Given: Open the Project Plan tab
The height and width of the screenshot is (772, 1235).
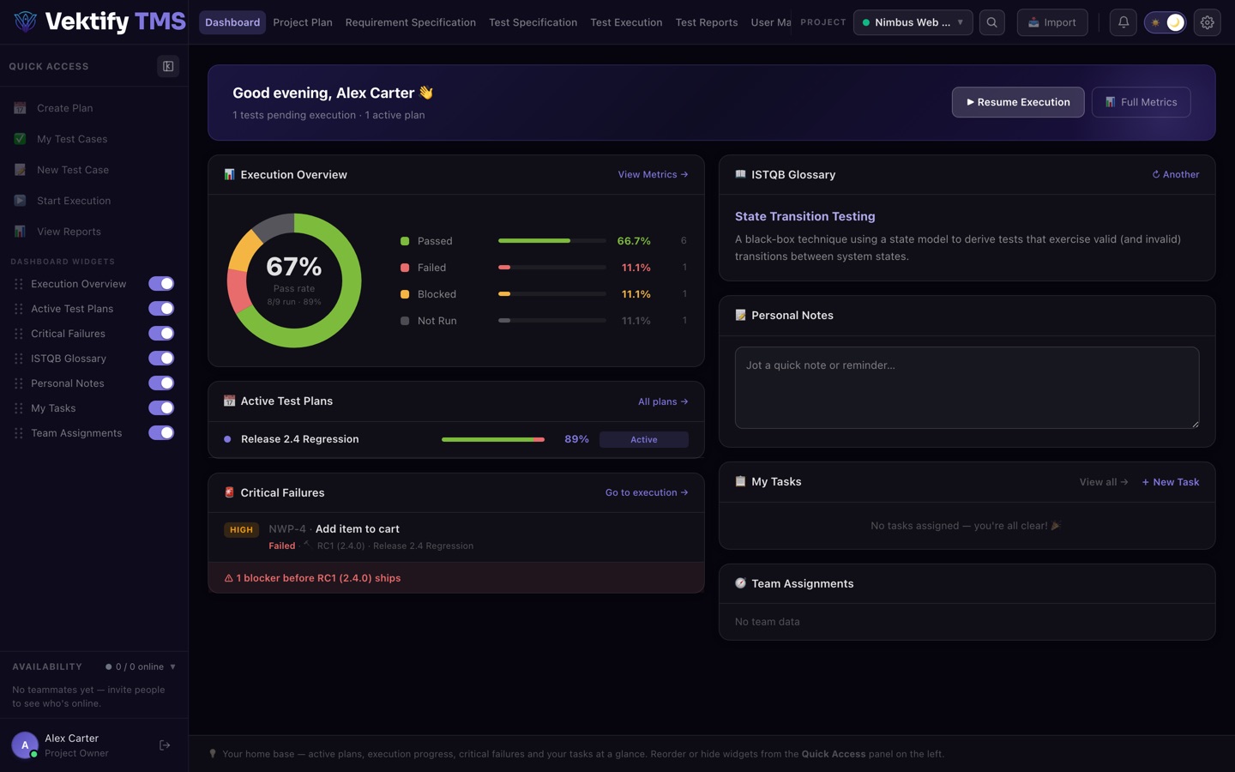Looking at the screenshot, I should pyautogui.click(x=303, y=22).
